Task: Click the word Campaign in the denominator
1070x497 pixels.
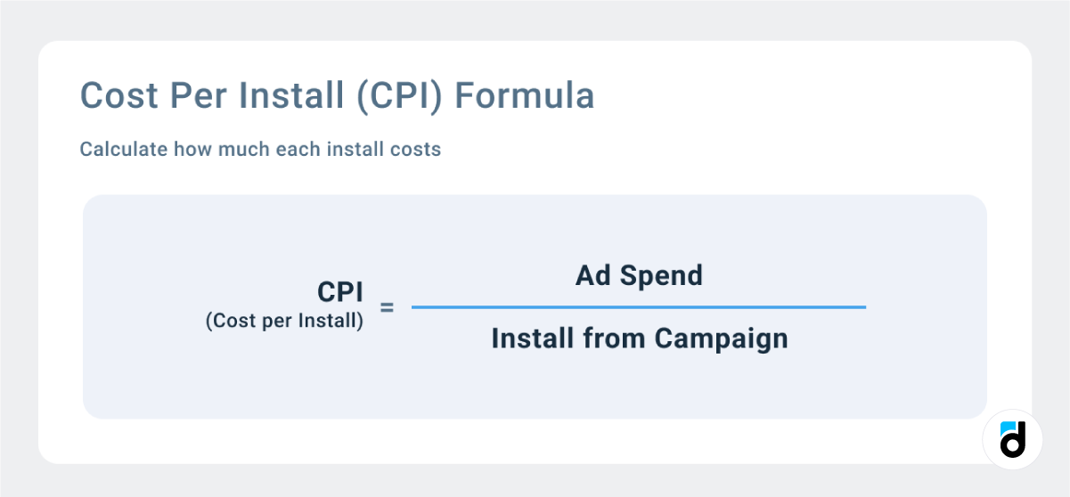Action: tap(721, 338)
